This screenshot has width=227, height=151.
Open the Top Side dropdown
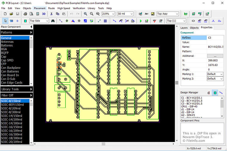tap(39, 21)
